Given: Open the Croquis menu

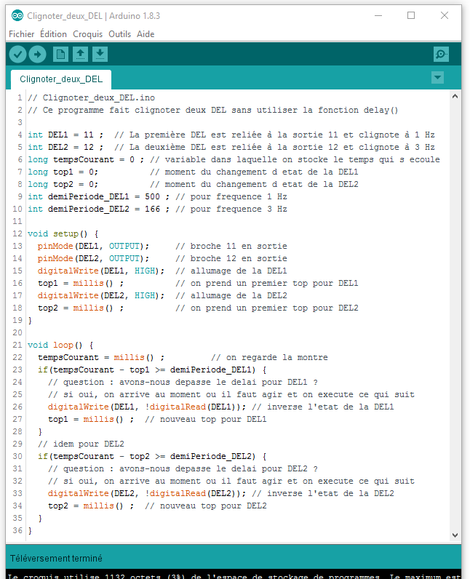Looking at the screenshot, I should 87,34.
